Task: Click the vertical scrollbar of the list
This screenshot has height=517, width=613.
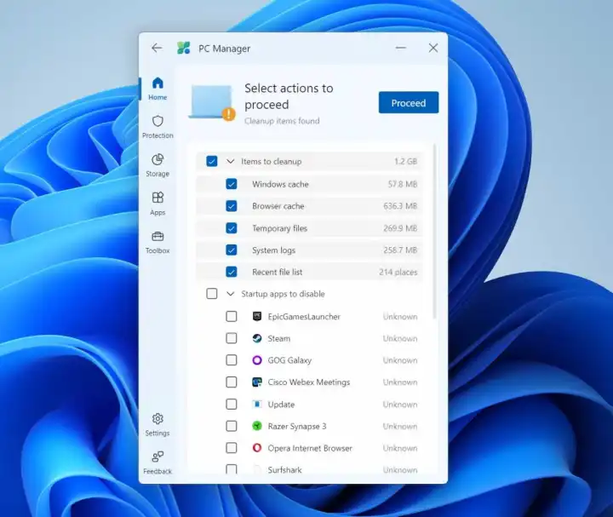Action: click(434, 230)
